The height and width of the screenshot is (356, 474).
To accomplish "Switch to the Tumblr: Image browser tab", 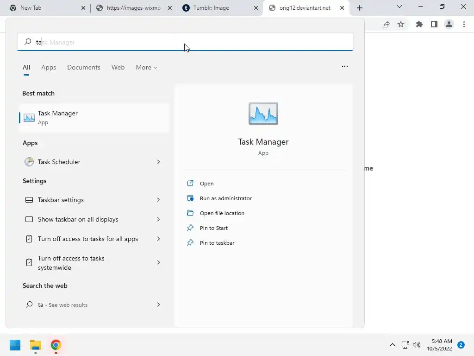I will click(x=219, y=8).
